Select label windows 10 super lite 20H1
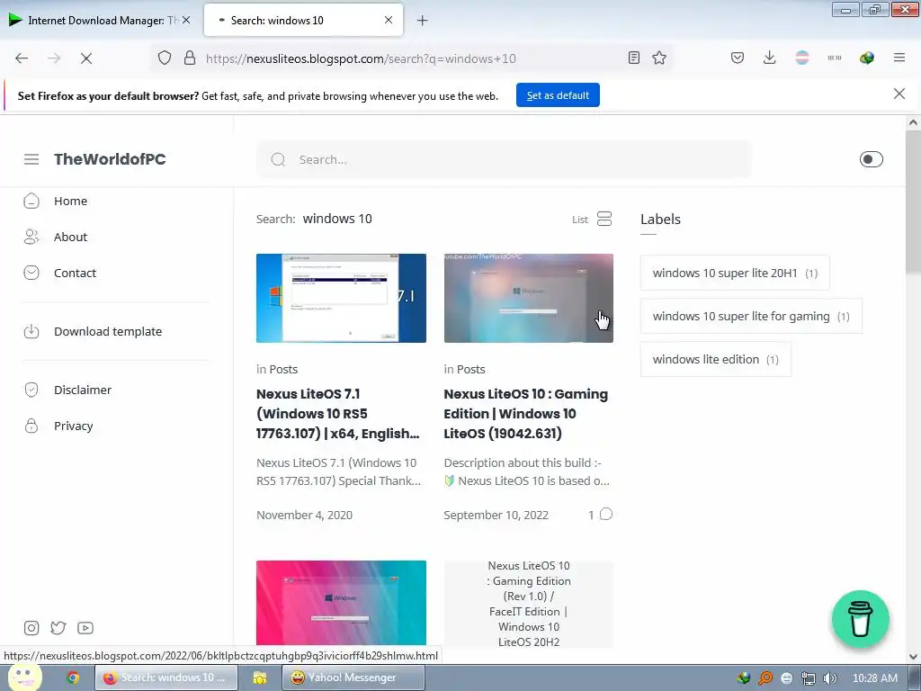Image resolution: width=921 pixels, height=691 pixels. pos(735,273)
